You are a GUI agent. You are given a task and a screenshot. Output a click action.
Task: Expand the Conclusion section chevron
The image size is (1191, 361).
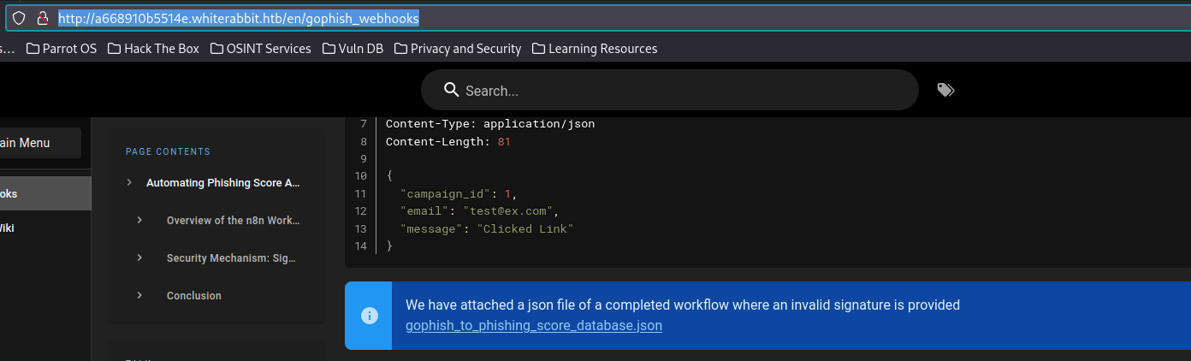pyautogui.click(x=139, y=295)
